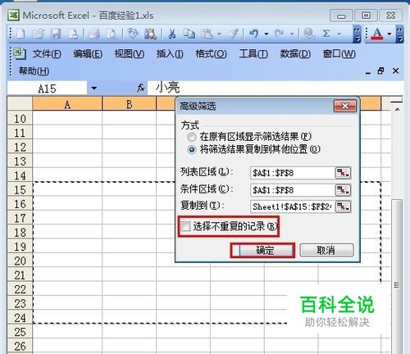The image size is (410, 354).
Task: Run the Spelling check icon
Action: pyautogui.click(x=133, y=34)
